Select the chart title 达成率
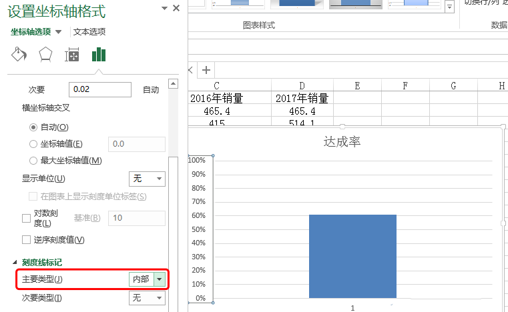Viewport: 508px width, 312px height. pyautogui.click(x=342, y=142)
